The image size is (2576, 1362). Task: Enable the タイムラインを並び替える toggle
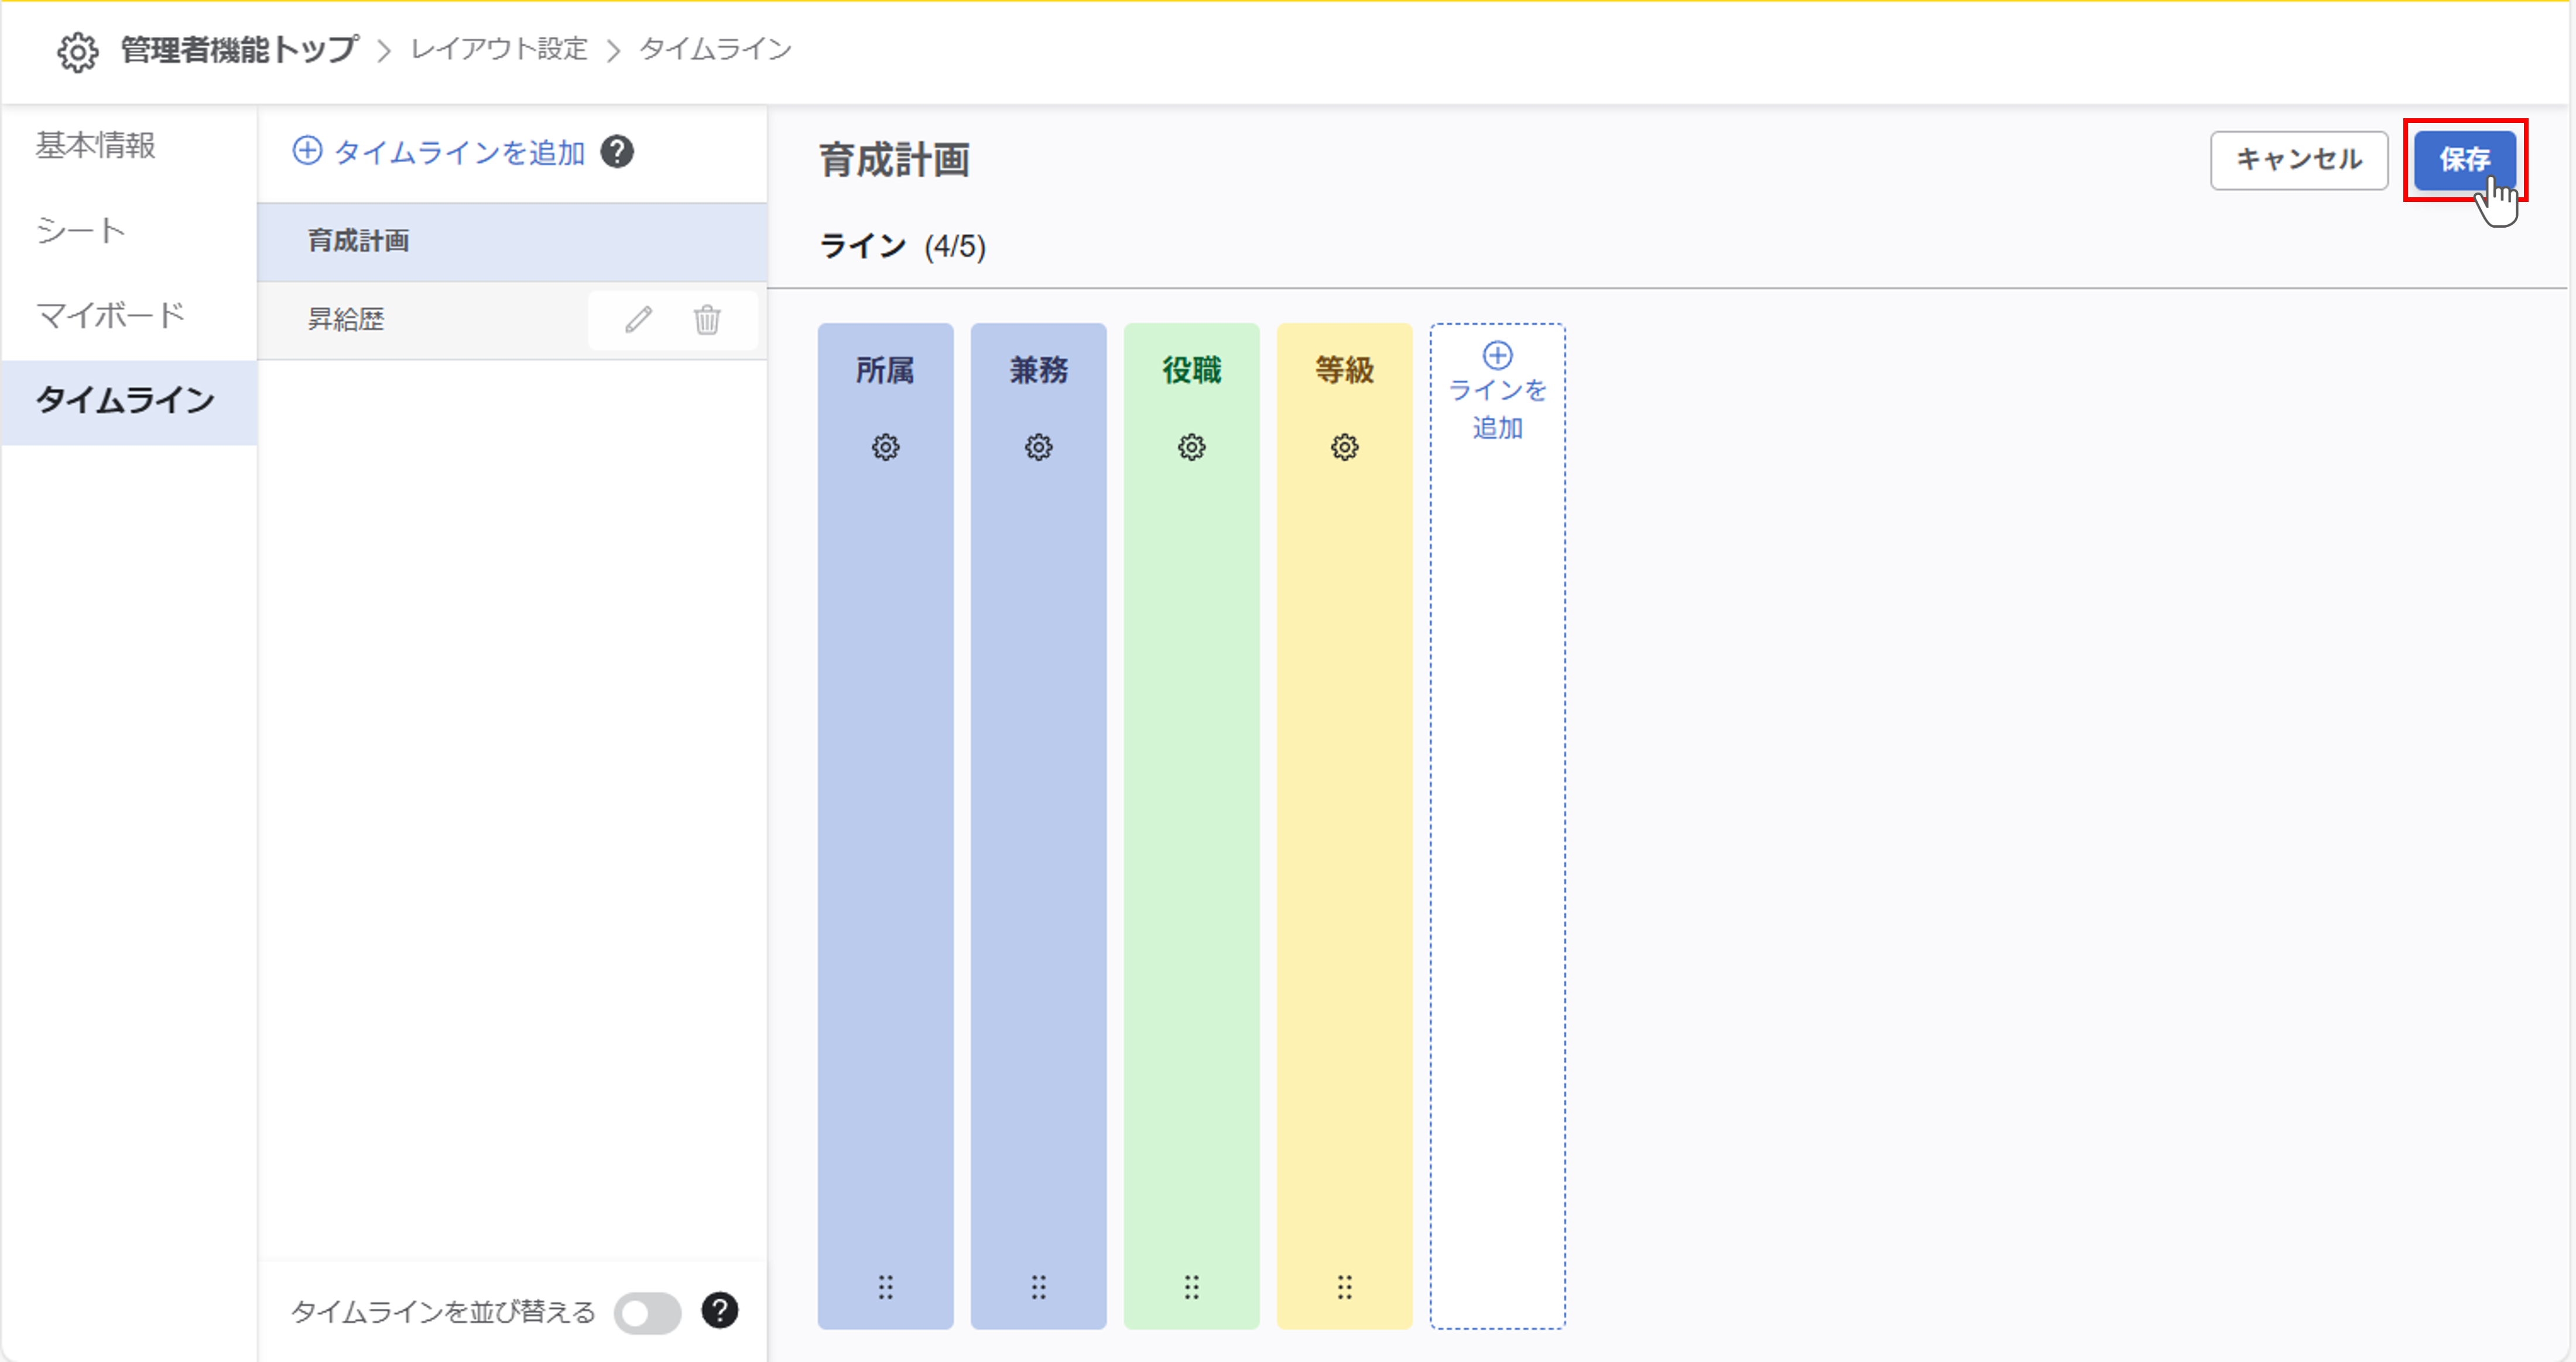point(647,1311)
